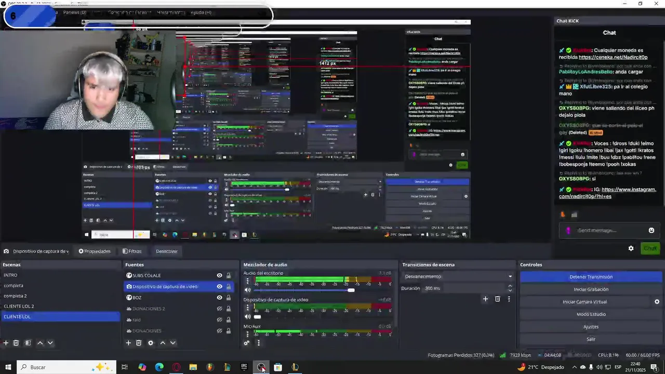This screenshot has height=374, width=665.
Task: Open Audio del escritorio options dots
Action: (248, 281)
